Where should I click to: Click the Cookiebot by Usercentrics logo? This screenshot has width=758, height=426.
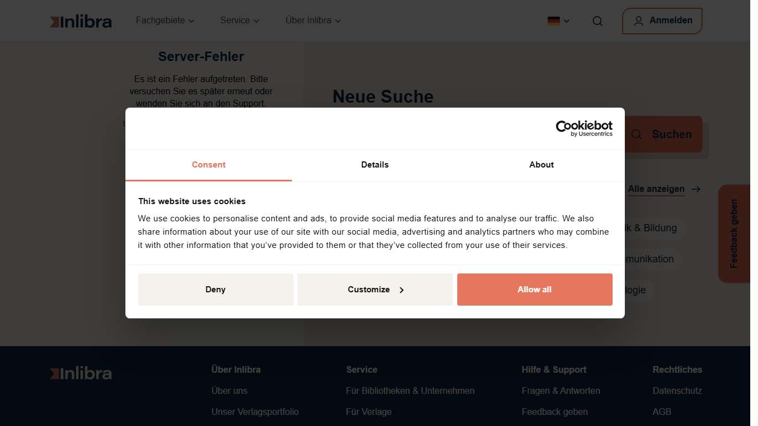[x=584, y=128]
